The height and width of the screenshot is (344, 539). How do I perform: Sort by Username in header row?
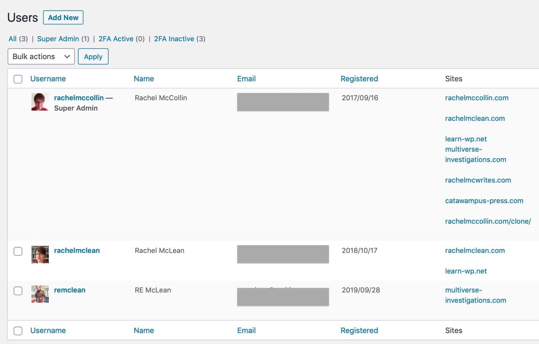(x=48, y=79)
